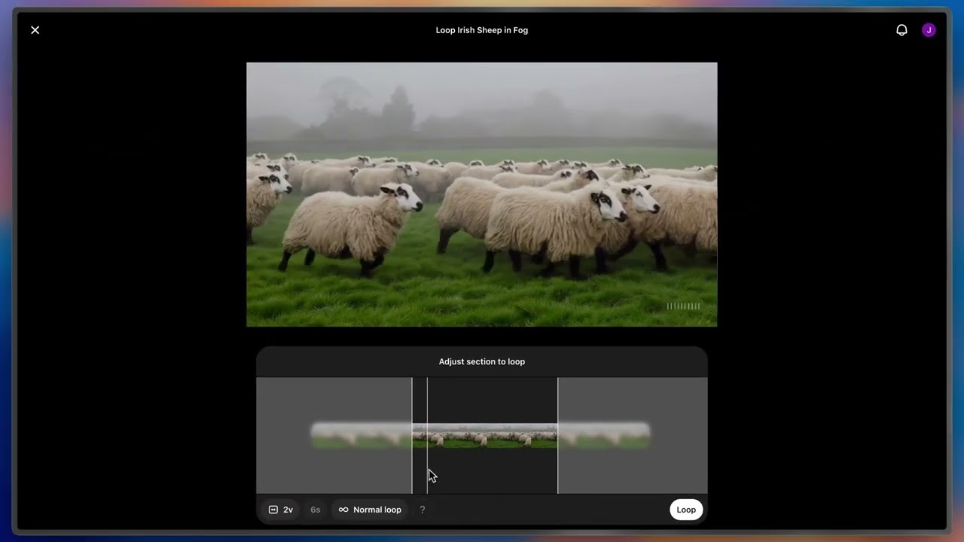Screen dimensions: 964x542
Task: Click the playhead line in the timeline
Action: pyautogui.click(x=427, y=435)
